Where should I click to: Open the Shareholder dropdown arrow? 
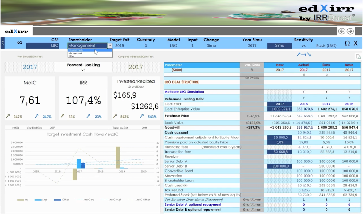pyautogui.click(x=110, y=45)
